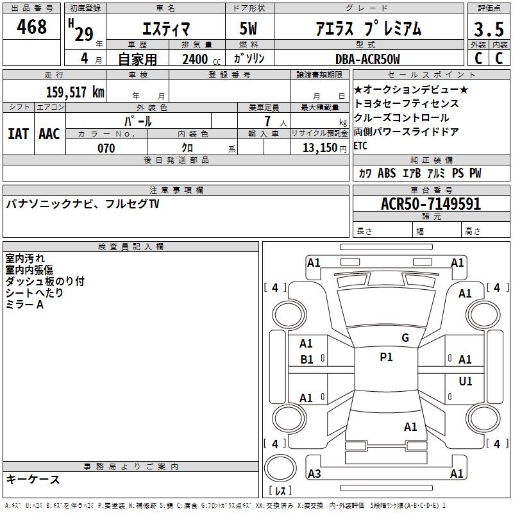Click the mileage value 159,517 km

pyautogui.click(x=75, y=92)
